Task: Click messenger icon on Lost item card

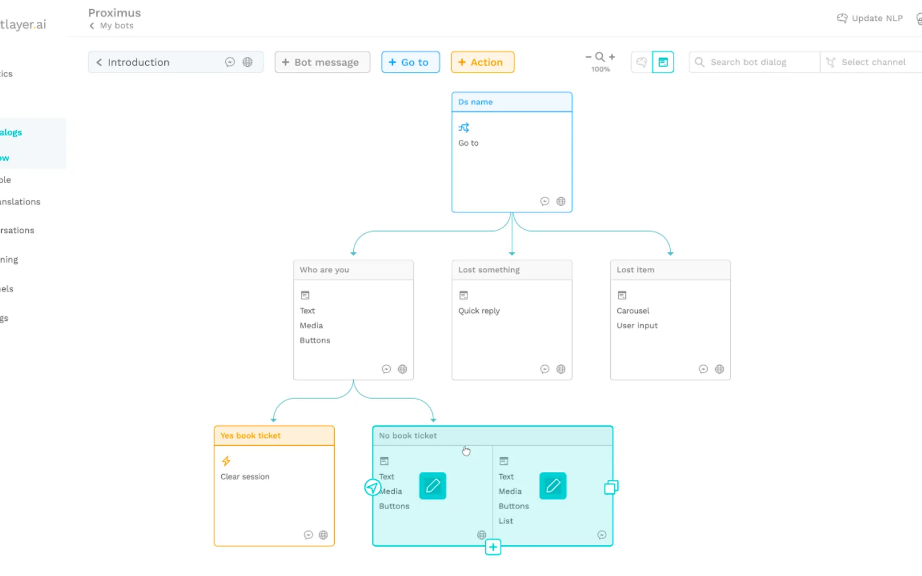Action: (703, 369)
